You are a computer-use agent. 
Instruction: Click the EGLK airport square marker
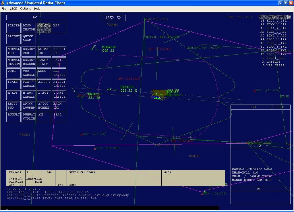[82, 134]
